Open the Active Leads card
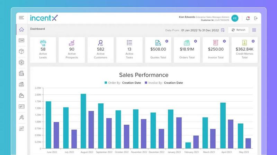Screen dimensions: 277x155 coord(43,50)
